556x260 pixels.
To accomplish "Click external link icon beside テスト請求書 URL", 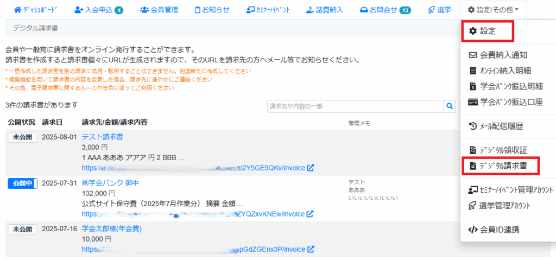I will tap(311, 168).
